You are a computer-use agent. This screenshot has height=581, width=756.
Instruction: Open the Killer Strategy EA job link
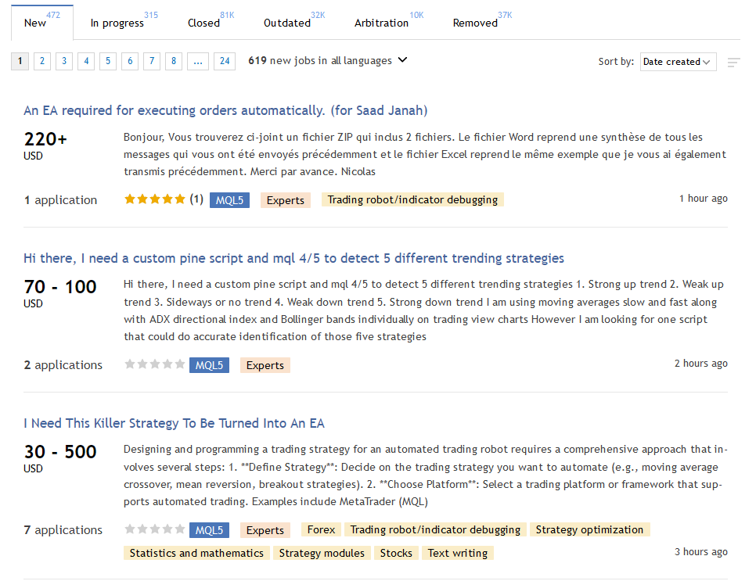click(x=174, y=423)
